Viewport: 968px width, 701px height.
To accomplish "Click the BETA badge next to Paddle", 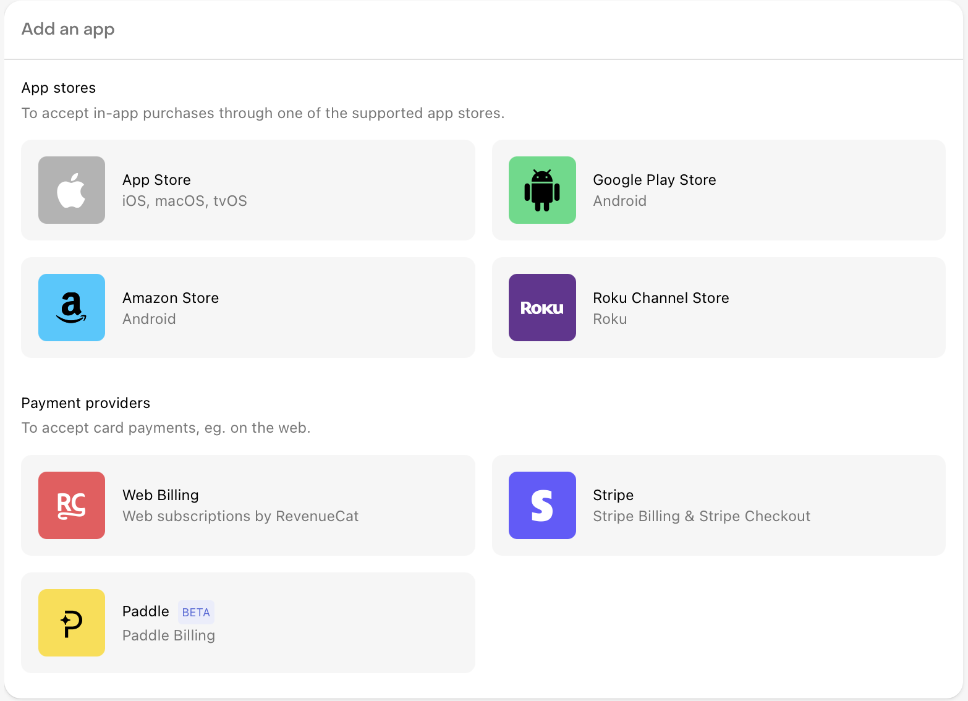I will (x=196, y=612).
